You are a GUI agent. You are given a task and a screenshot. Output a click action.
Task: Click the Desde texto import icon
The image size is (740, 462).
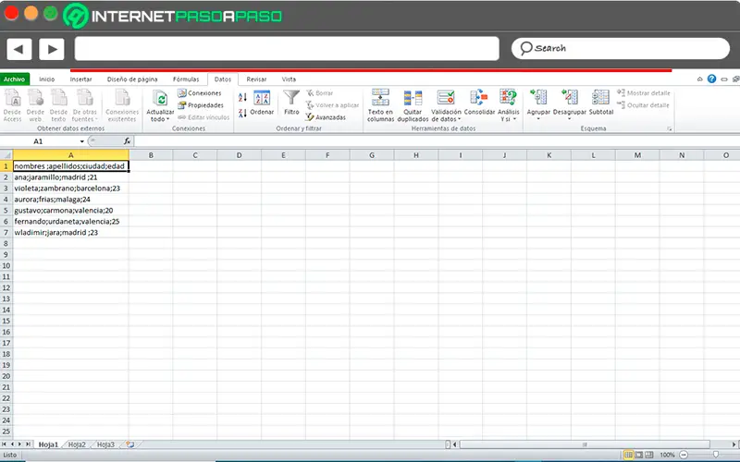pyautogui.click(x=58, y=105)
